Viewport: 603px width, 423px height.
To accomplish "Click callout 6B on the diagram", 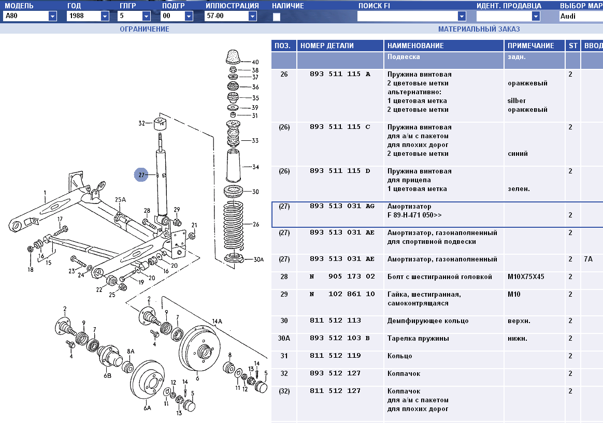I will pos(108,375).
